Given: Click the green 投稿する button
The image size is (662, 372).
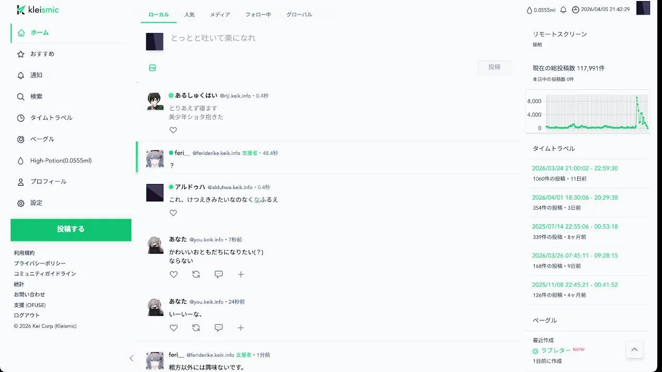Looking at the screenshot, I should (x=71, y=230).
